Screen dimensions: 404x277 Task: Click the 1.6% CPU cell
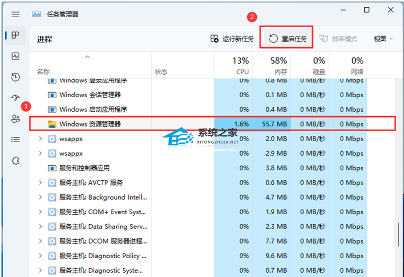point(233,124)
